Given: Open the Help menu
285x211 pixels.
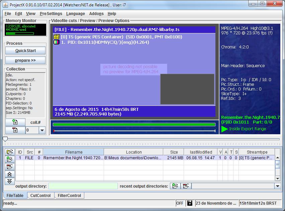Looking at the screenshot, I should [112, 14].
